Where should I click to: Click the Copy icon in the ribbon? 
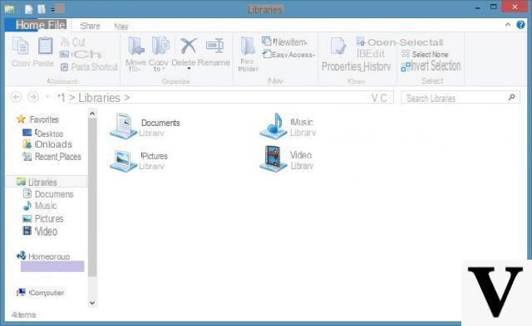click(x=20, y=46)
